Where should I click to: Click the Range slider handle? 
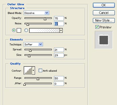tap(38, 79)
